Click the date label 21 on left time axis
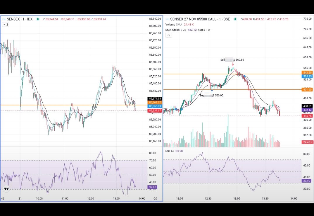The height and width of the screenshot is (216, 314). [x=20, y=198]
